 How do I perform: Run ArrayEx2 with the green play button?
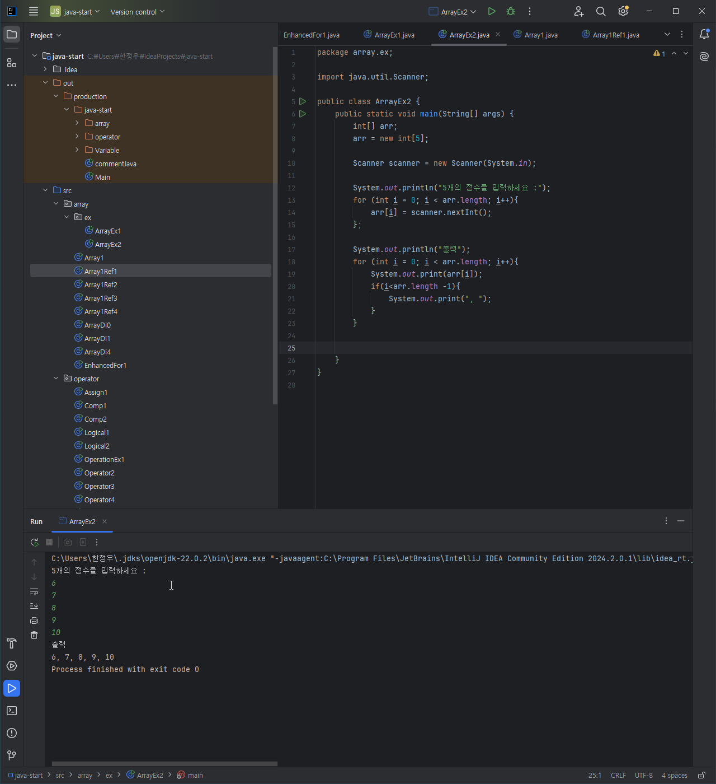click(492, 11)
